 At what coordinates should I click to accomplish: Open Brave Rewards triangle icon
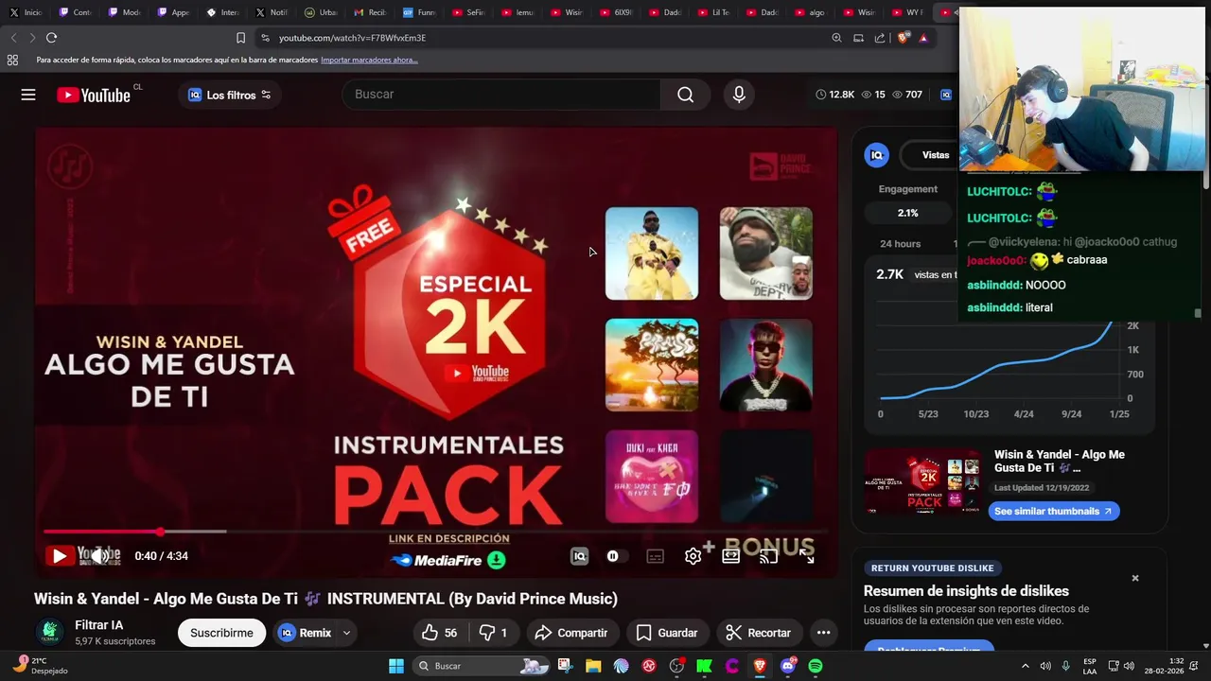923,38
